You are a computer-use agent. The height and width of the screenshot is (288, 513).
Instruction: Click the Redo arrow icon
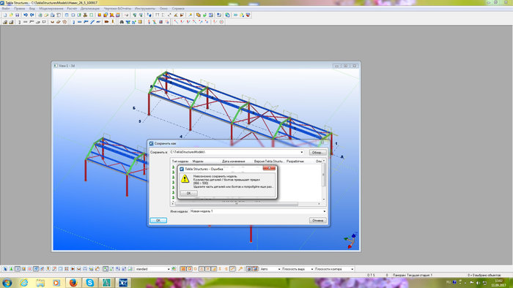32,15
